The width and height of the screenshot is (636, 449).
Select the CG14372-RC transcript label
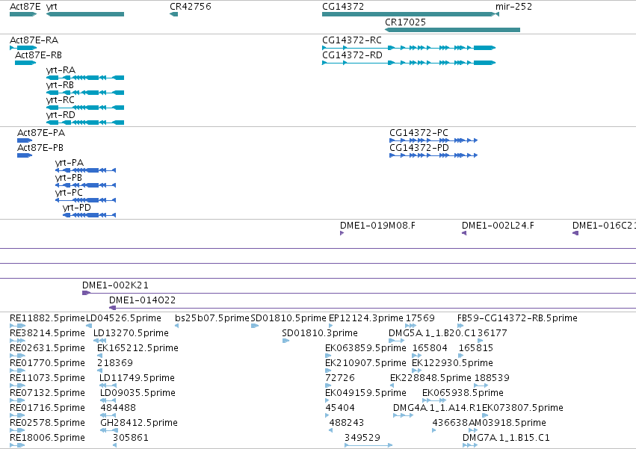[352, 40]
